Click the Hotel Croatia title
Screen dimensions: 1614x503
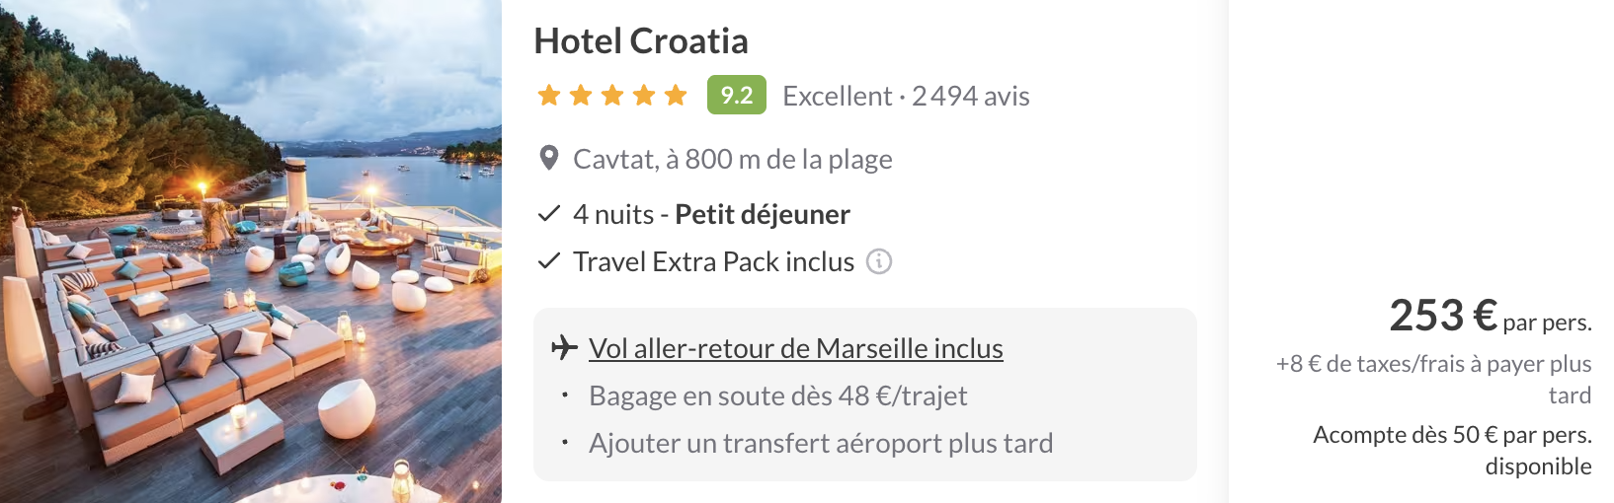pos(641,41)
